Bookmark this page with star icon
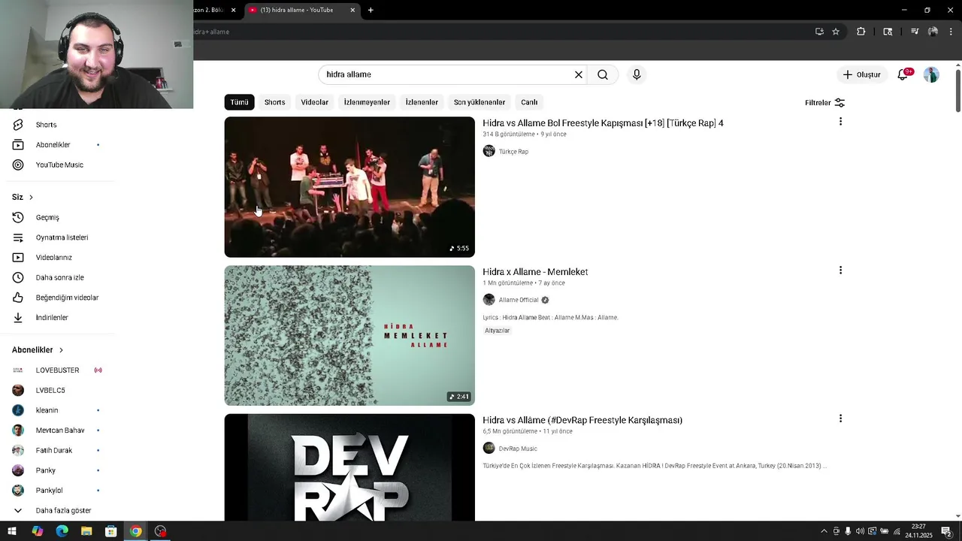This screenshot has width=962, height=541. [x=836, y=32]
